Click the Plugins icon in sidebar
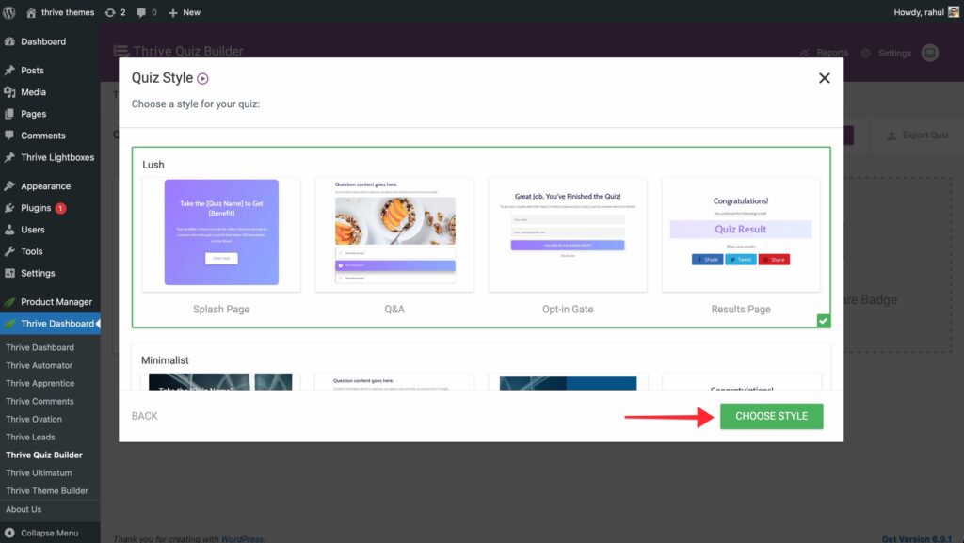 click(x=10, y=208)
